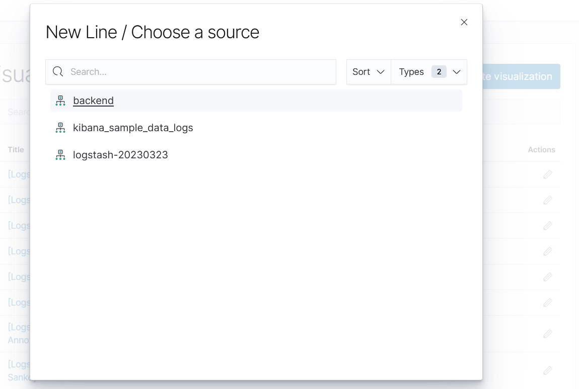The image size is (579, 389).
Task: Click the edit pencil in the third table row
Action: [x=547, y=226]
